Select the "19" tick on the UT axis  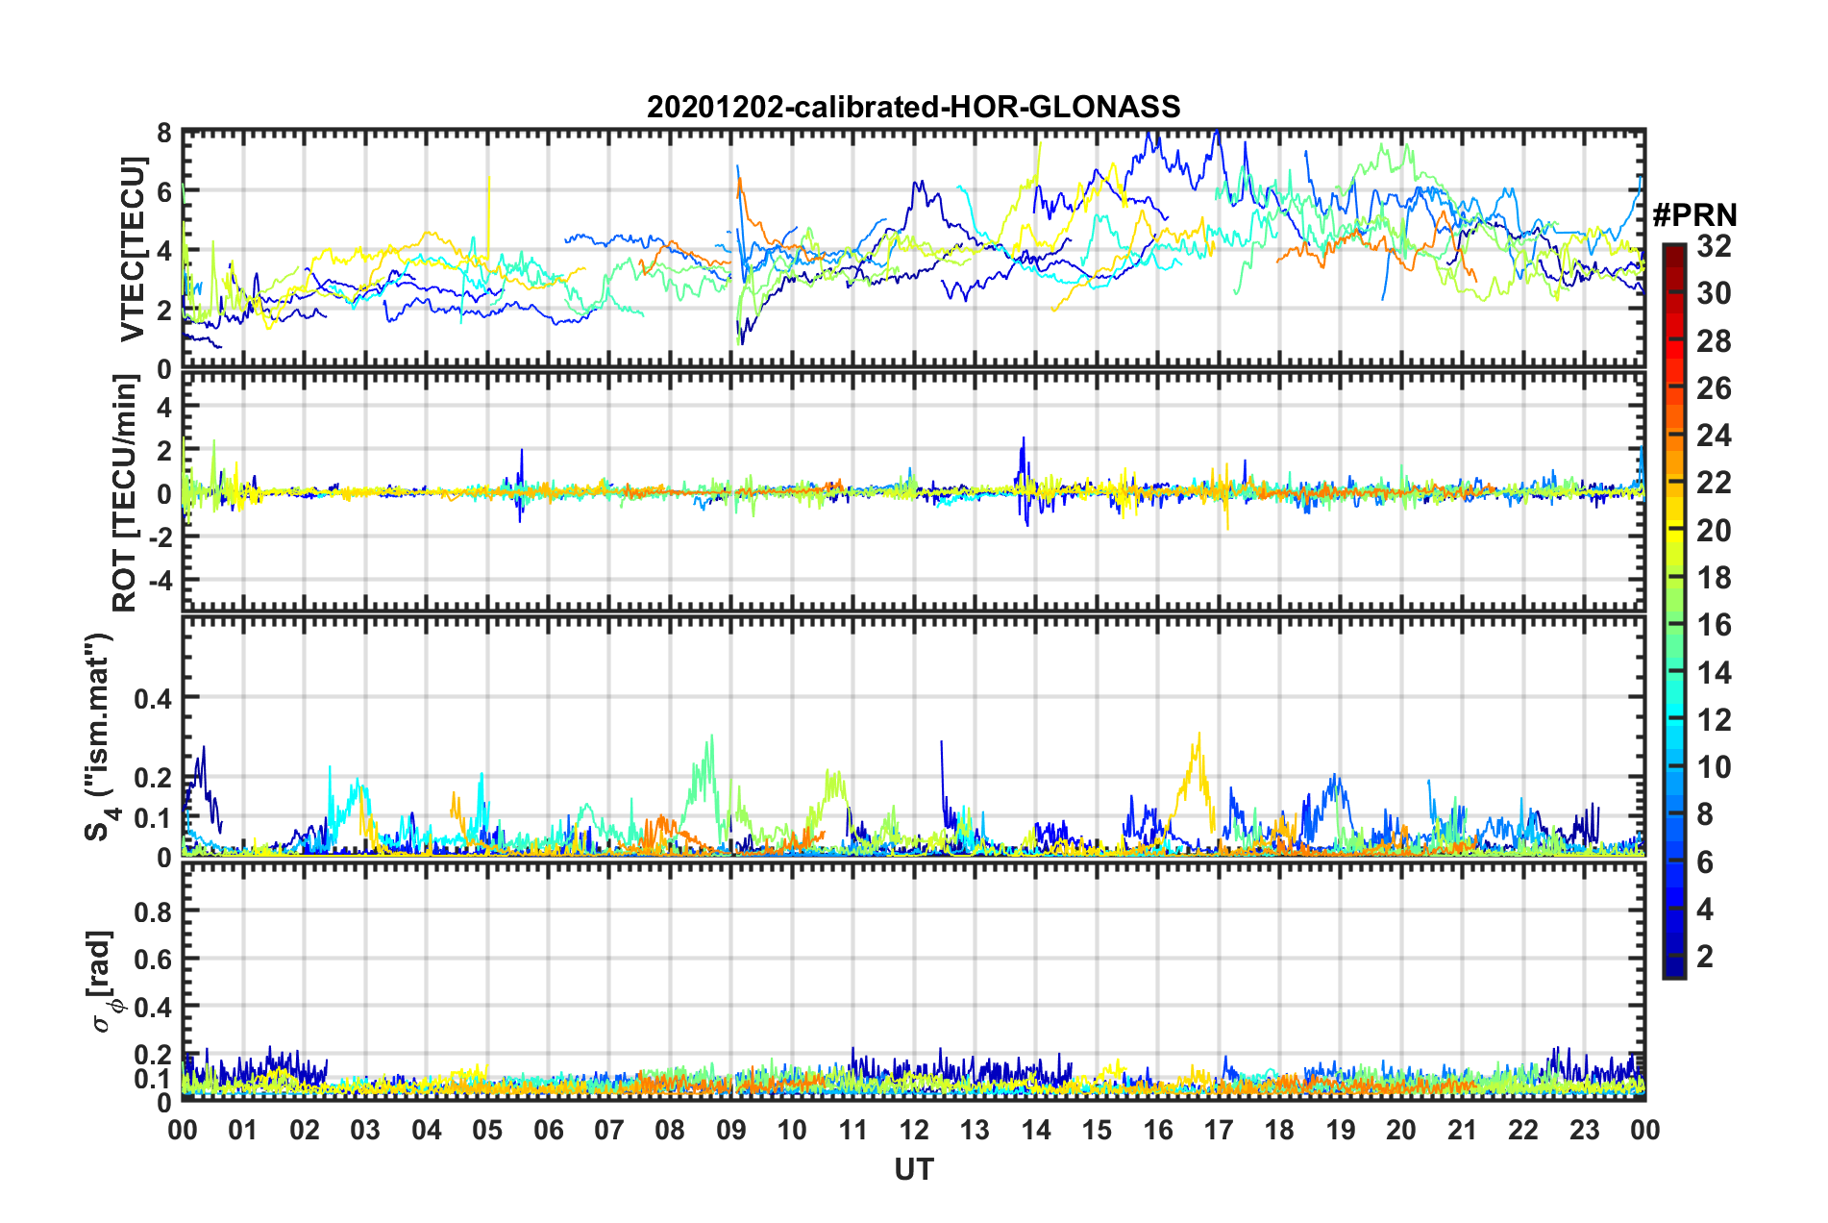click(1341, 1130)
